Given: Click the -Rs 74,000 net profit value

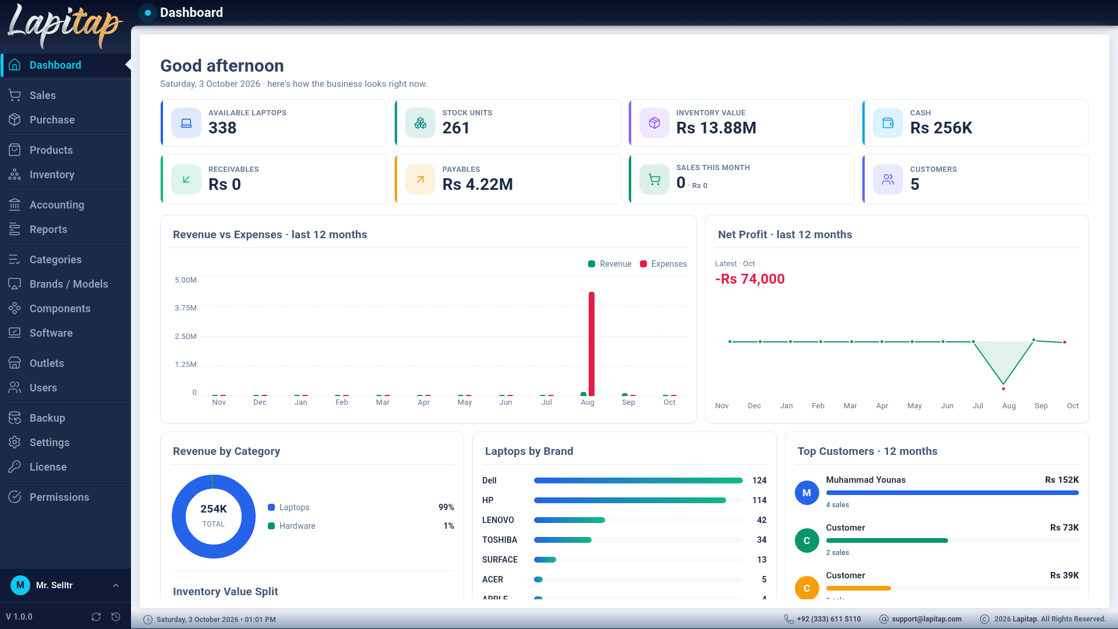Looking at the screenshot, I should click(750, 279).
